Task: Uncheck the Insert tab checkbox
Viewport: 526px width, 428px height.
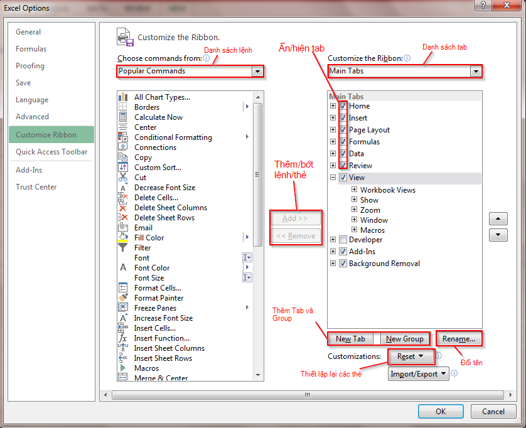Action: tap(343, 118)
